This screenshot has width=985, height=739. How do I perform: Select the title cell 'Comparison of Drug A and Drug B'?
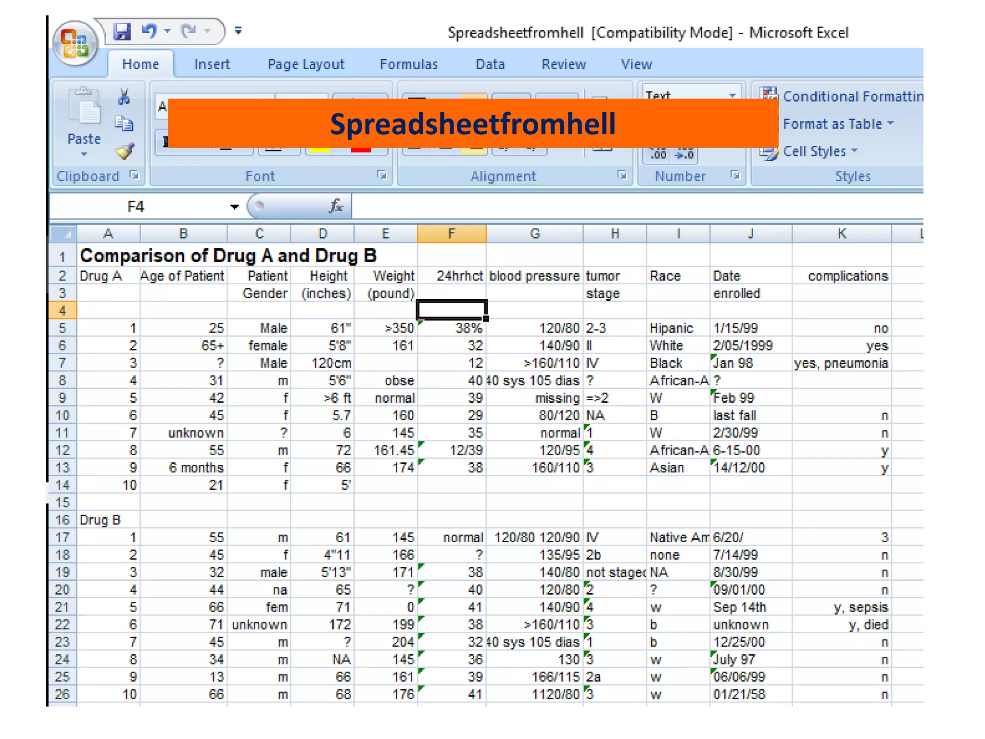228,255
